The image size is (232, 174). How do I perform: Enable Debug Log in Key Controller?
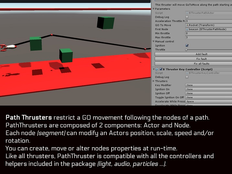(x=187, y=77)
